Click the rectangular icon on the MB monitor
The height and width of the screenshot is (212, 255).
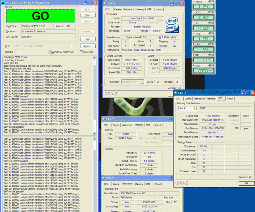210,55
